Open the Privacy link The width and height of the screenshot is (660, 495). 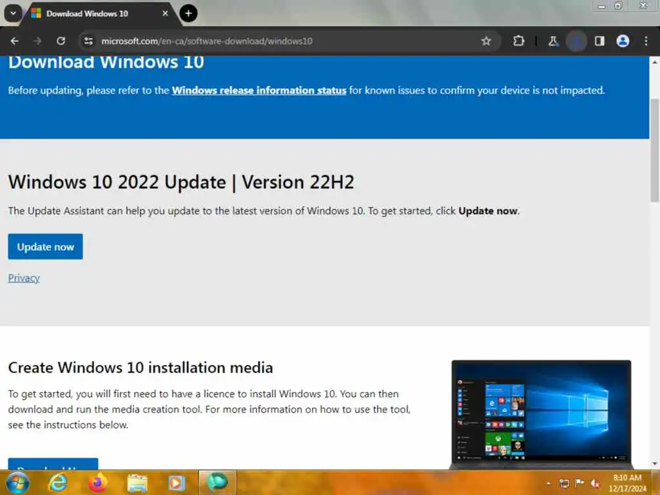[x=24, y=278]
